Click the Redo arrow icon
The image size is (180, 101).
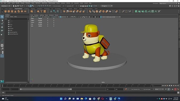22,6
